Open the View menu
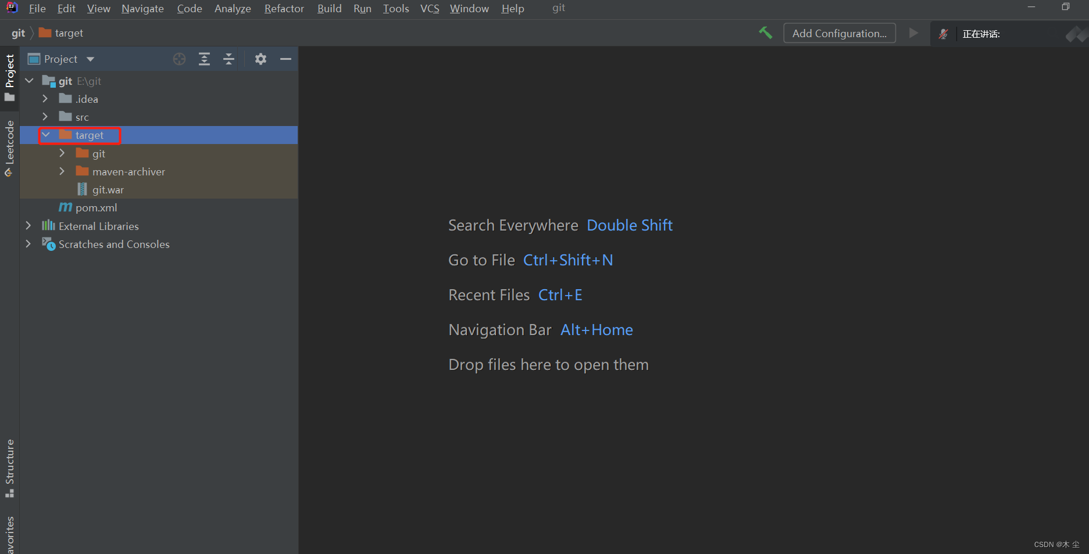Screen dimensions: 1089x554 pos(99,8)
